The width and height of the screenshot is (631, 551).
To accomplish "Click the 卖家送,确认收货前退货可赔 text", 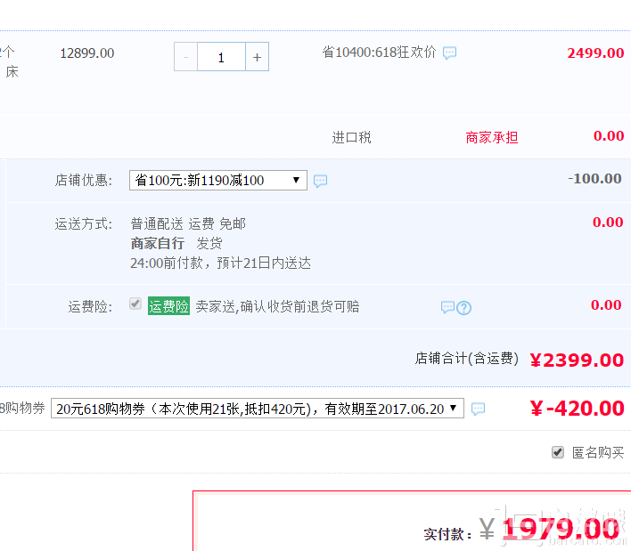I will [277, 306].
